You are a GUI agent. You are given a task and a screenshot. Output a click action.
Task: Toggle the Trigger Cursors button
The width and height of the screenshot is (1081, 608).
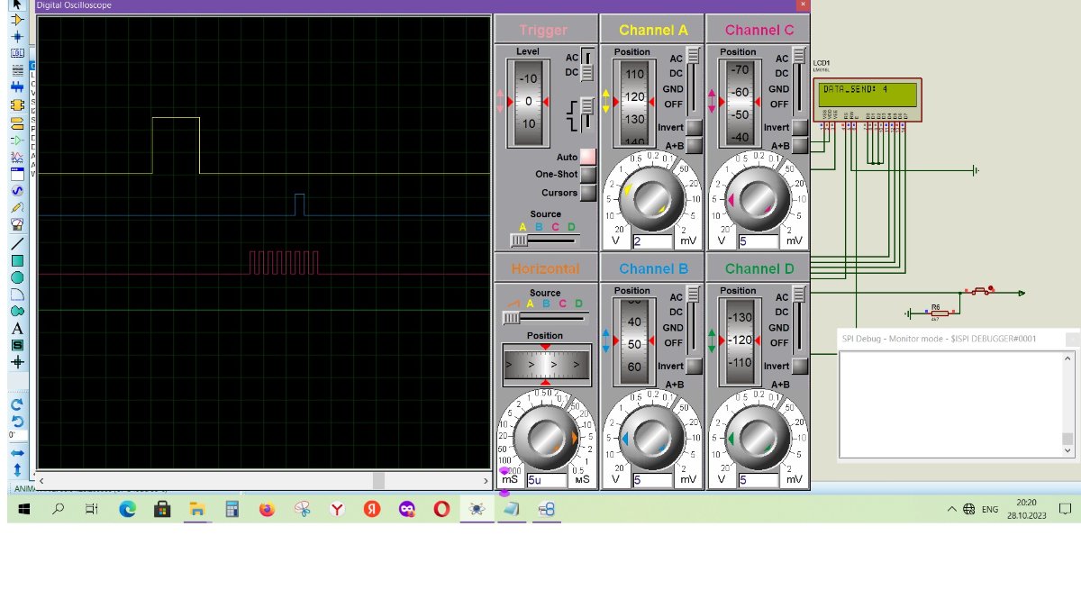click(587, 192)
